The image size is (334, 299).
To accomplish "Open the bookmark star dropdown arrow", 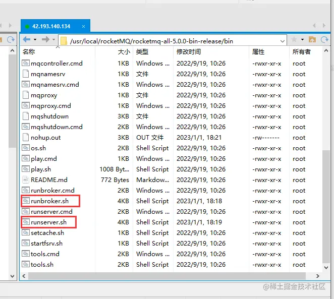I will pos(302,40).
